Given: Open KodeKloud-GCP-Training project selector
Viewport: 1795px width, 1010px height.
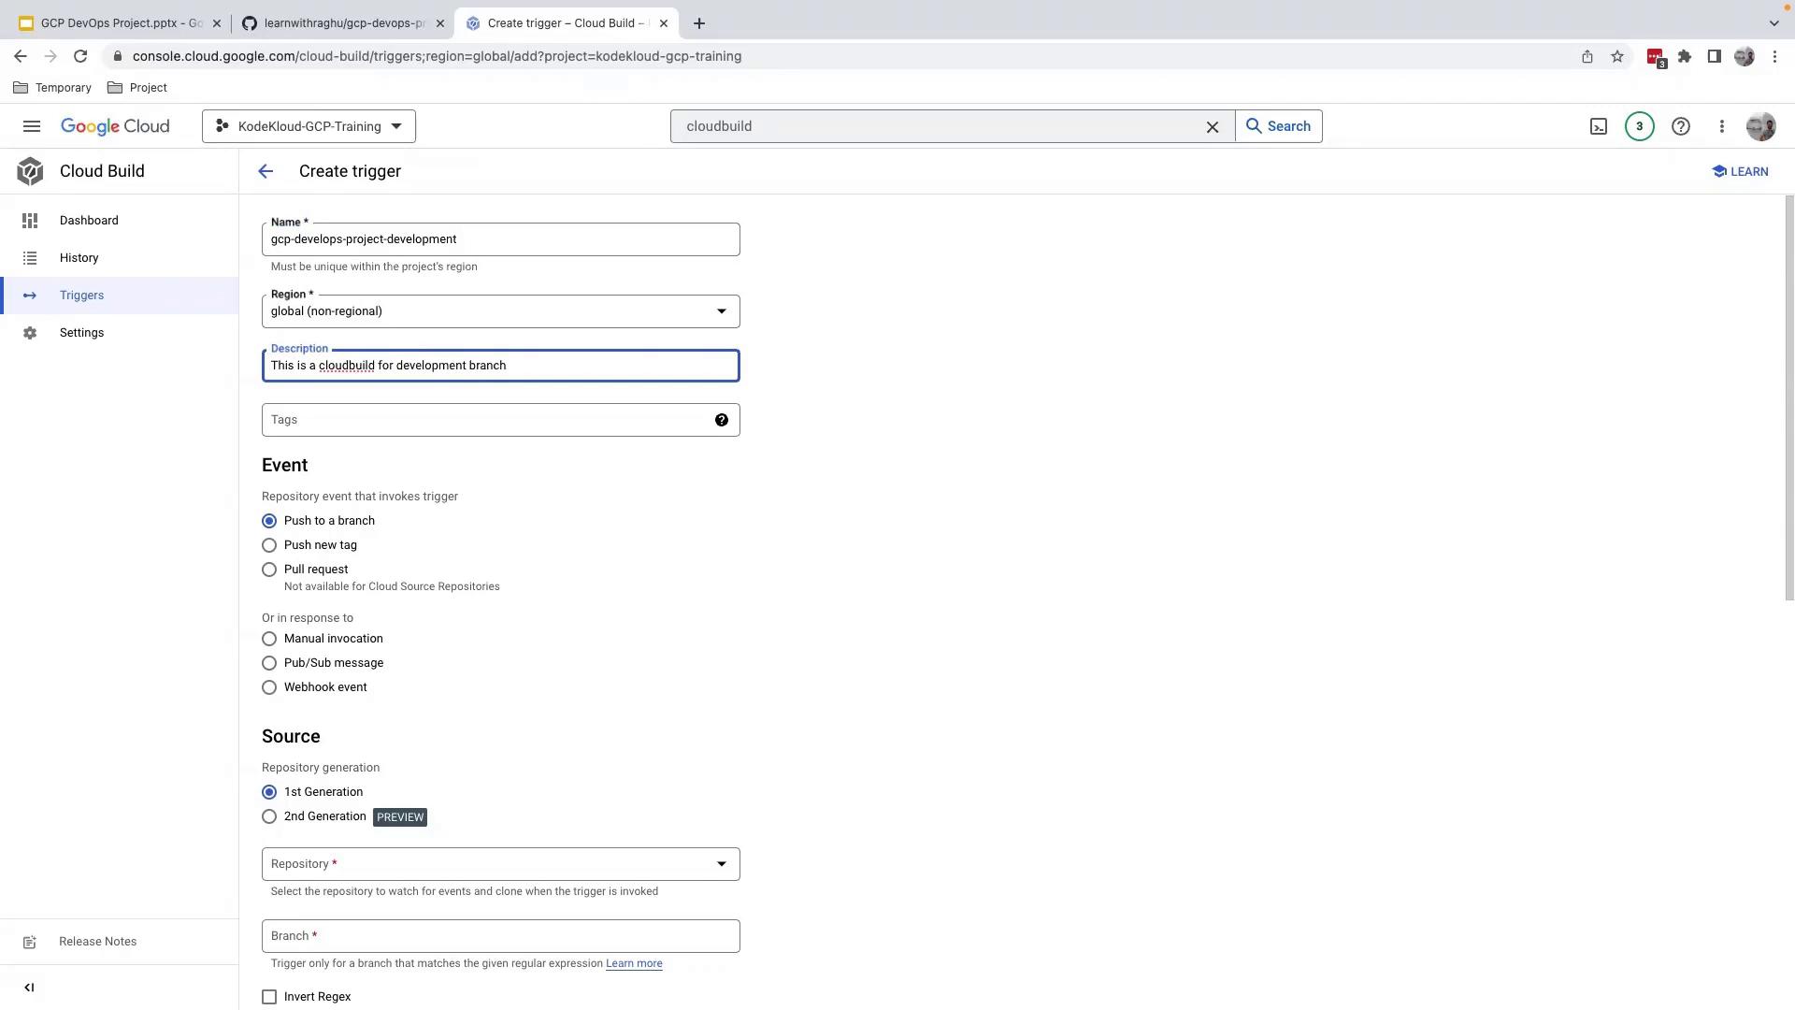Looking at the screenshot, I should [309, 126].
